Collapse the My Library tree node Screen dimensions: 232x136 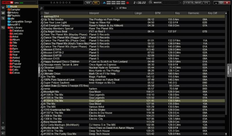pyautogui.click(x=7, y=28)
